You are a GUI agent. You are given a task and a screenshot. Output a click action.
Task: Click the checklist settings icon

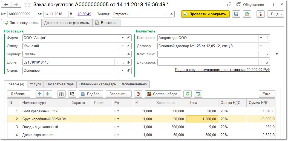pos(198,94)
